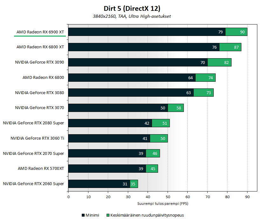This screenshot has height=222, width=264.
Task: Click the Keskimääräinen ruudunpäivitysnopeus legend text
Action: [147, 215]
